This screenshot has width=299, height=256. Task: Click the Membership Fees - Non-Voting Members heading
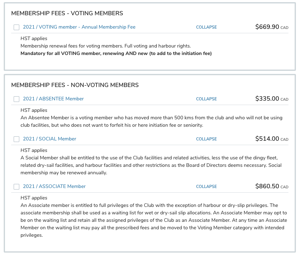click(x=75, y=85)
